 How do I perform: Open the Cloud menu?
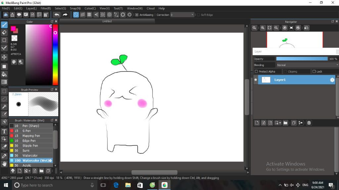click(x=151, y=8)
